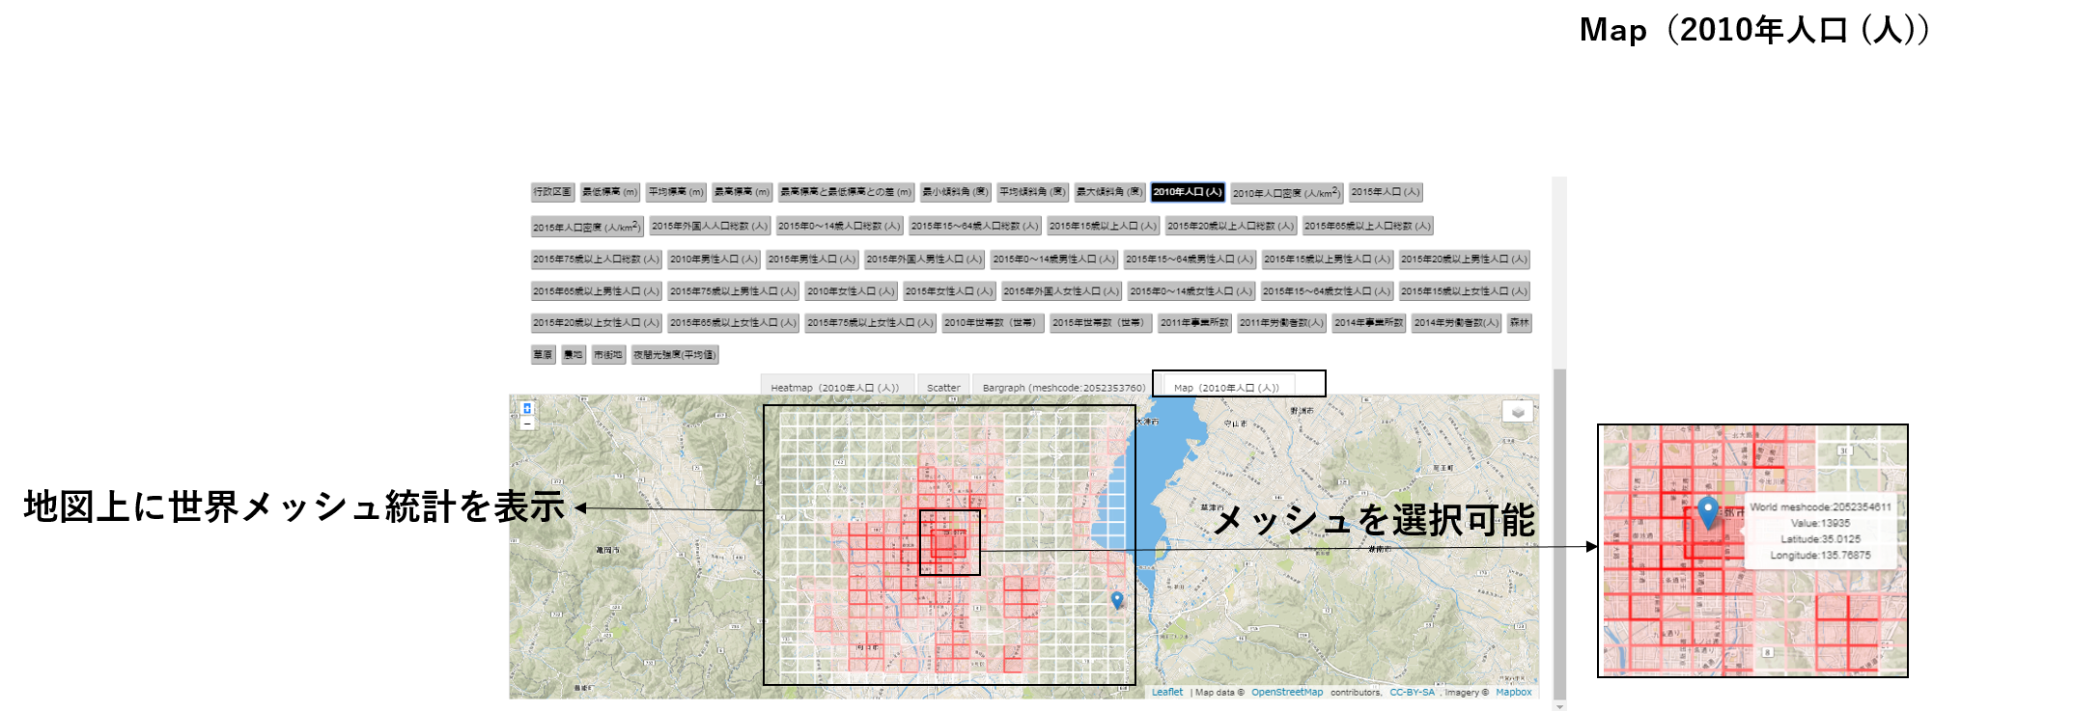Switch to the Heatmap tab

coord(834,388)
